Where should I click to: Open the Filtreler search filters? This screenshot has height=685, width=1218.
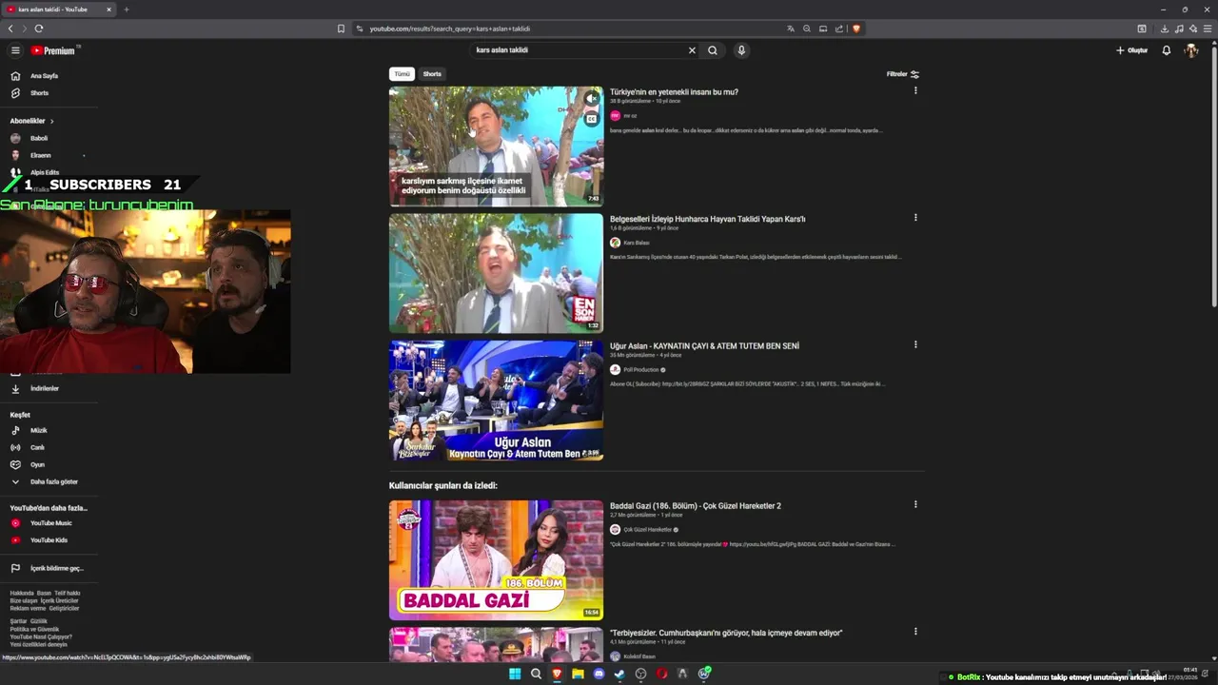[x=903, y=74]
